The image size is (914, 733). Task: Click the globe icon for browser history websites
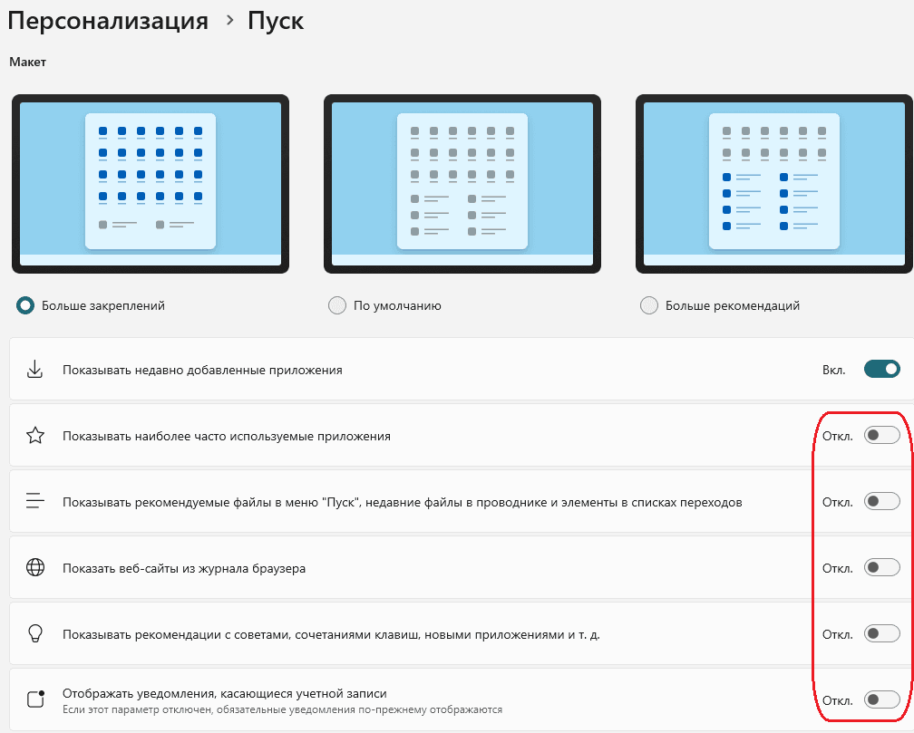[35, 567]
